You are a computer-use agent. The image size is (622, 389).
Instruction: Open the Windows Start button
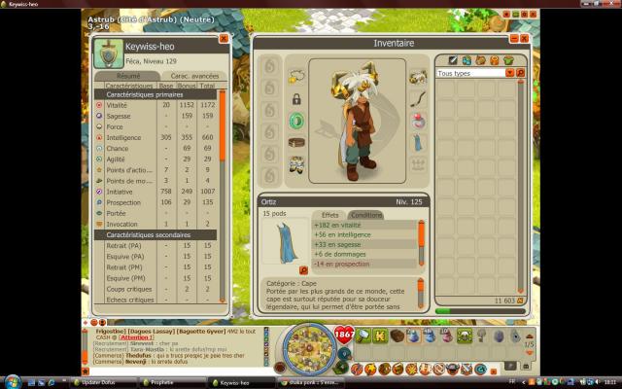pos(13,382)
